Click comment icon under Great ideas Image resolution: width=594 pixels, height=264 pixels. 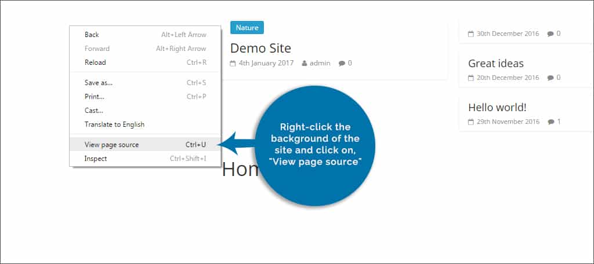point(550,78)
